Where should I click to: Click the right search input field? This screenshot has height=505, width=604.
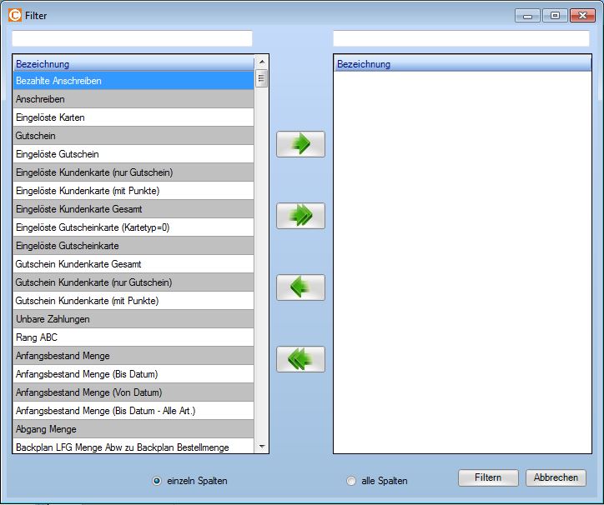coord(461,38)
